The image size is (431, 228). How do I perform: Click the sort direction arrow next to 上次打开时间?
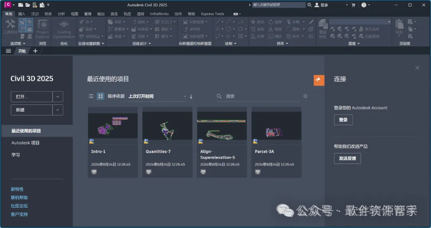pos(191,96)
